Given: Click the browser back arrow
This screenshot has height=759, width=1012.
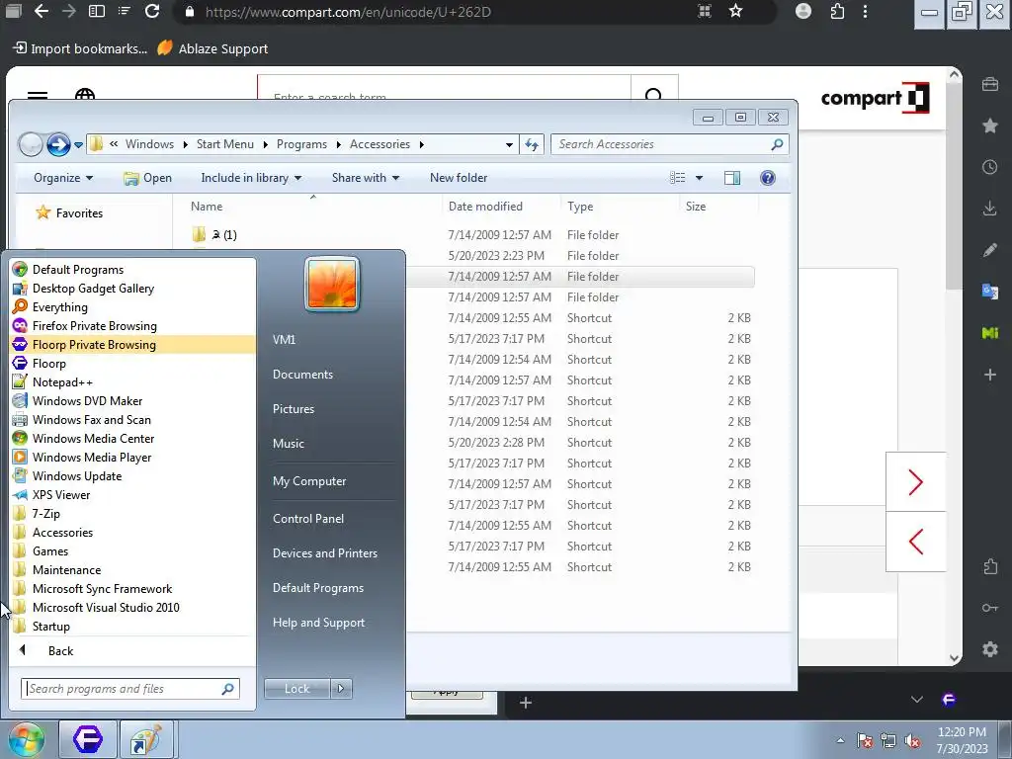Looking at the screenshot, I should click(42, 11).
